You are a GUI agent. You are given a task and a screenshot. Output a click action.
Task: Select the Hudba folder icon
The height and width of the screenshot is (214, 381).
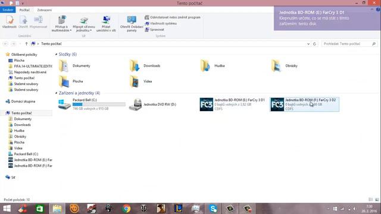205,66
